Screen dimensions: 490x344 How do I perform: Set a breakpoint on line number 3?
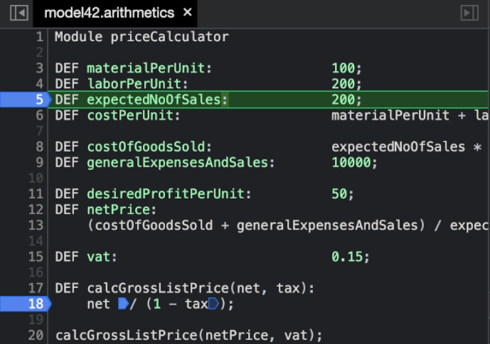tap(39, 68)
